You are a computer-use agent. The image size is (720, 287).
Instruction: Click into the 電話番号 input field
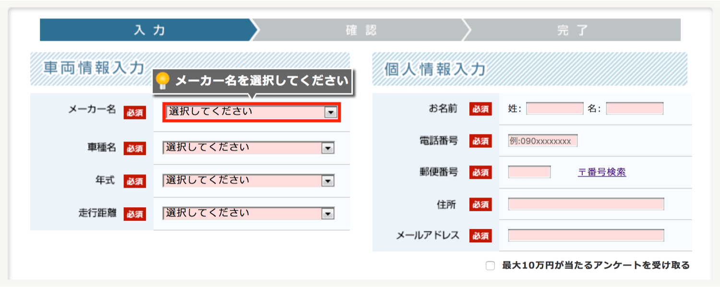542,141
